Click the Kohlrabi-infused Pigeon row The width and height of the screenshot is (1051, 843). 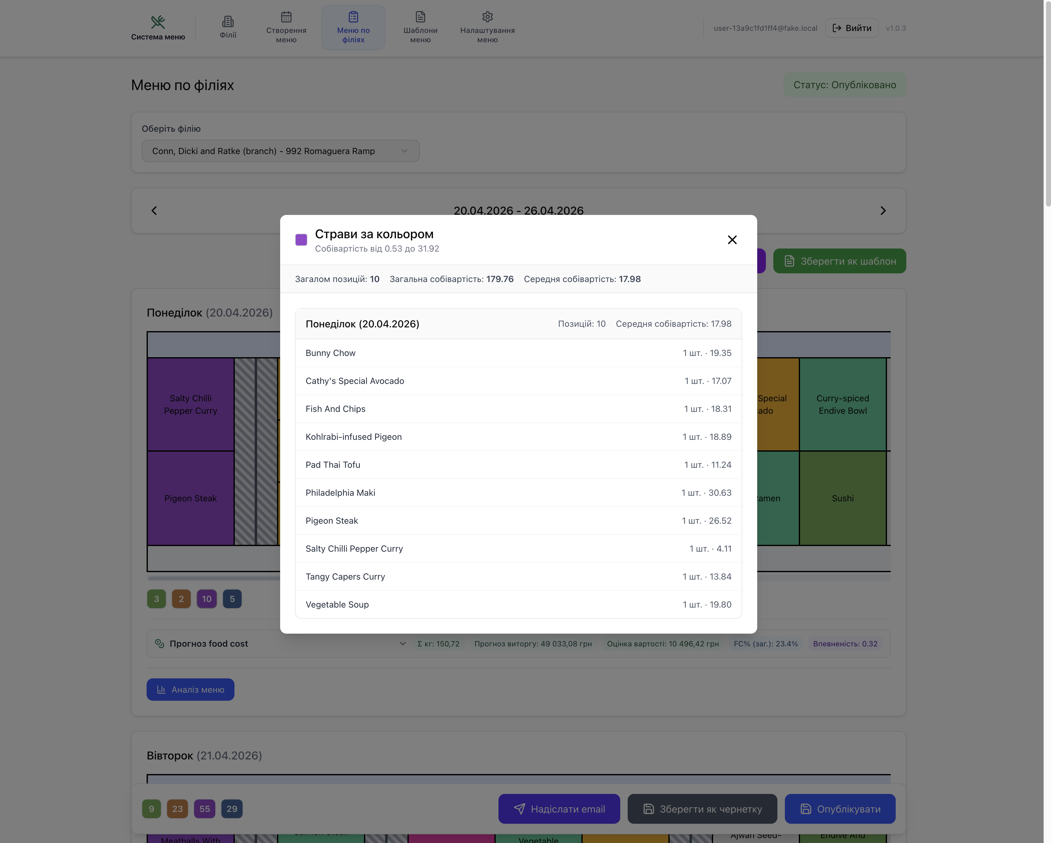pyautogui.click(x=519, y=437)
